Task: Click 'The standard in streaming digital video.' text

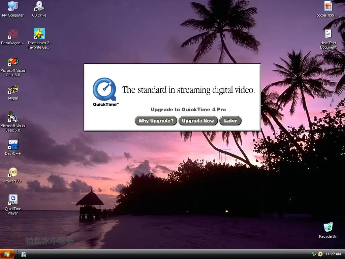Action: point(188,90)
